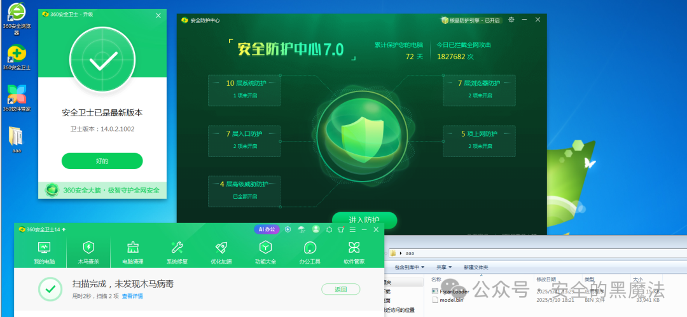687x317 pixels.
Task: Click the 360 logo in the main window title
Action: (x=22, y=229)
